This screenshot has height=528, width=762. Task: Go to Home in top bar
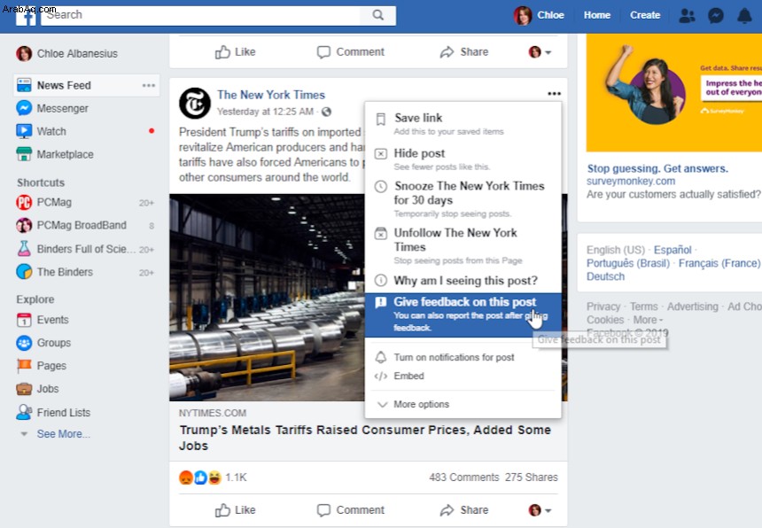[x=597, y=15]
